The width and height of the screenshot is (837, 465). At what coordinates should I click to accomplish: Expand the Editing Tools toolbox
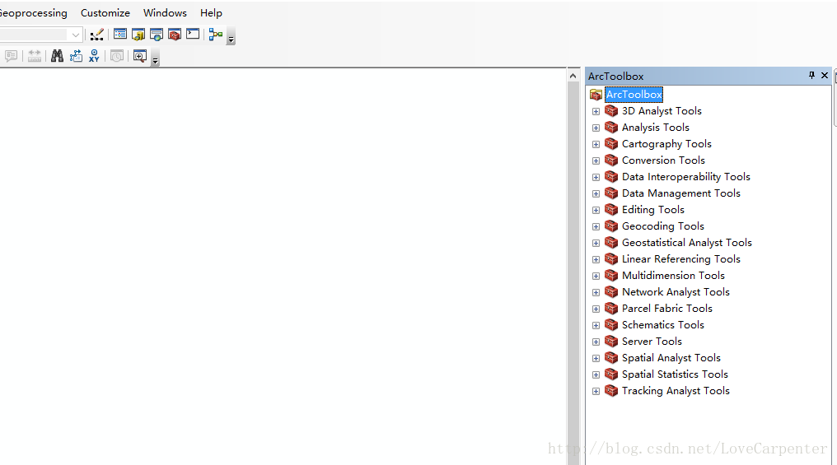(x=596, y=210)
